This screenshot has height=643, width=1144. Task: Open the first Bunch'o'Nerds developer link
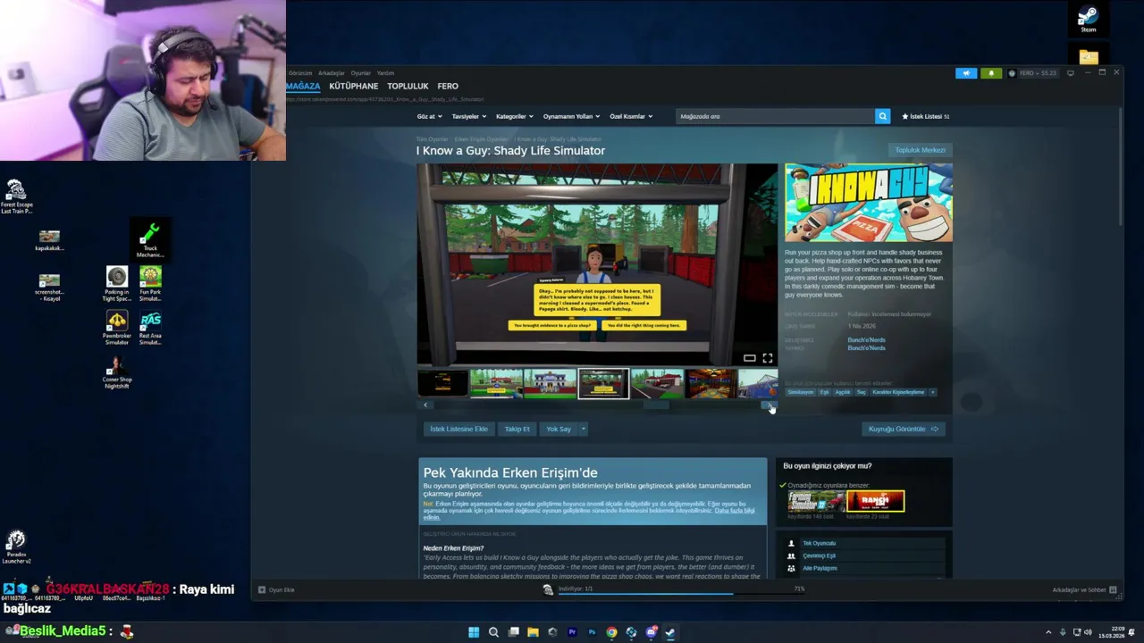tap(866, 340)
